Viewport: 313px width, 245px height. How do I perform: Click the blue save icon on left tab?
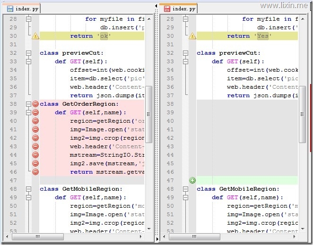click(10, 8)
